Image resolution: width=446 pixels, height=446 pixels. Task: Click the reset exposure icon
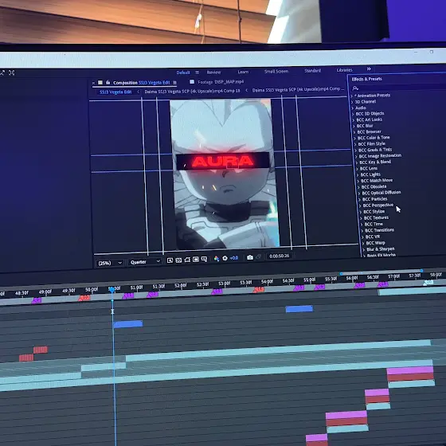click(x=225, y=258)
